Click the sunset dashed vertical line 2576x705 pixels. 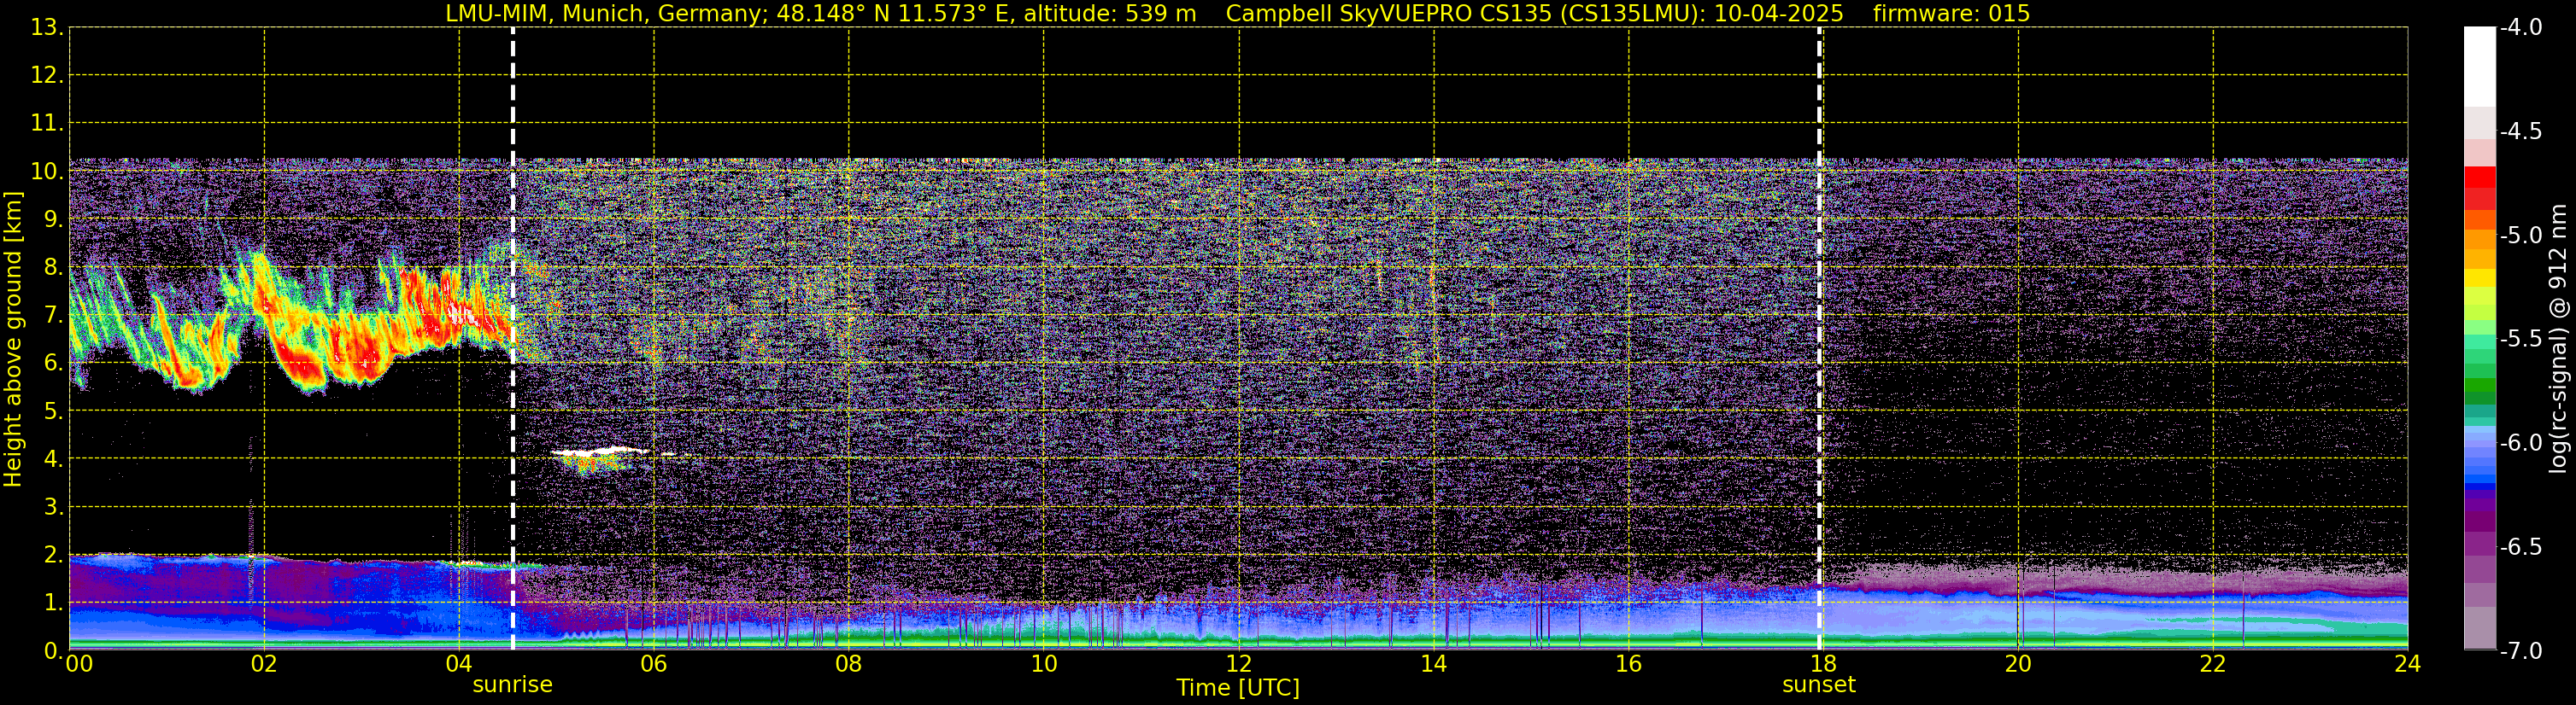coord(1819,339)
